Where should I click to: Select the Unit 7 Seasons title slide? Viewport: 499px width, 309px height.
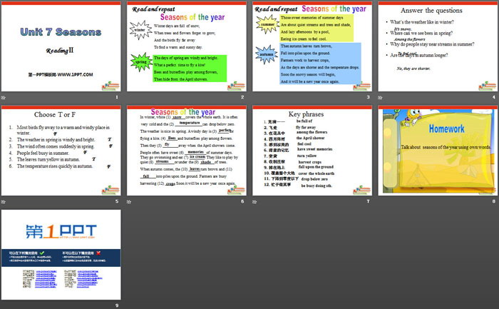click(61, 46)
